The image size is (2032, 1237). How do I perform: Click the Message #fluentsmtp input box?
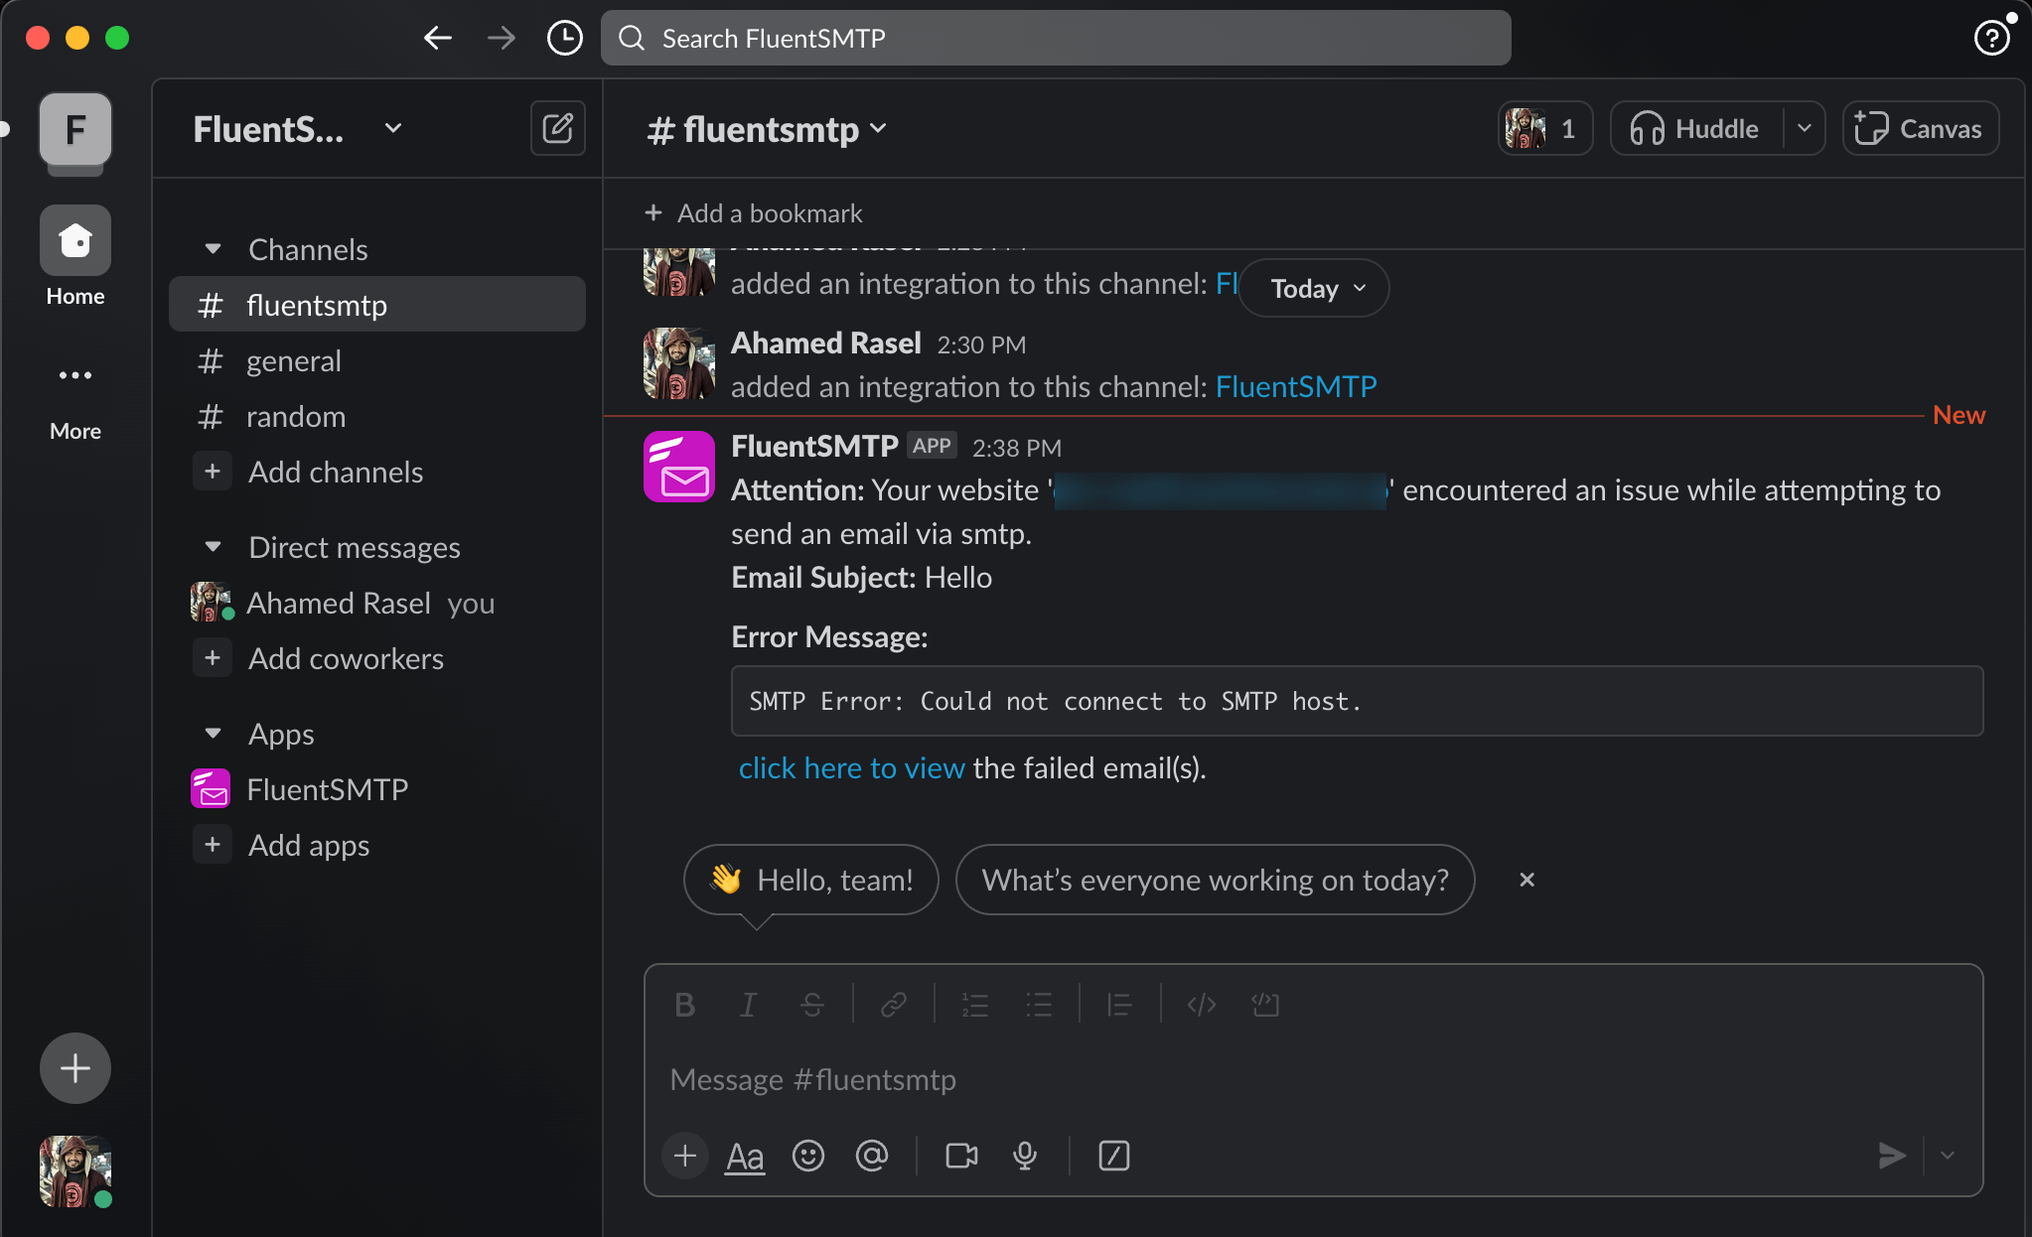[x=1313, y=1079]
